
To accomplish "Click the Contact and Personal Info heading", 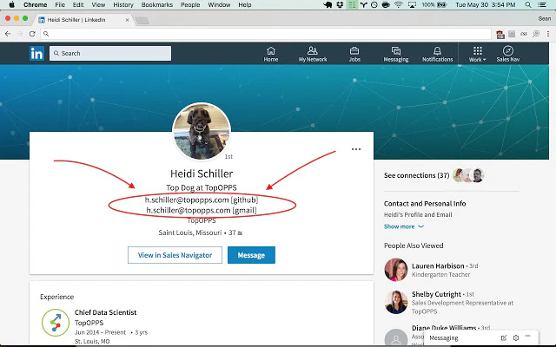I will click(425, 204).
